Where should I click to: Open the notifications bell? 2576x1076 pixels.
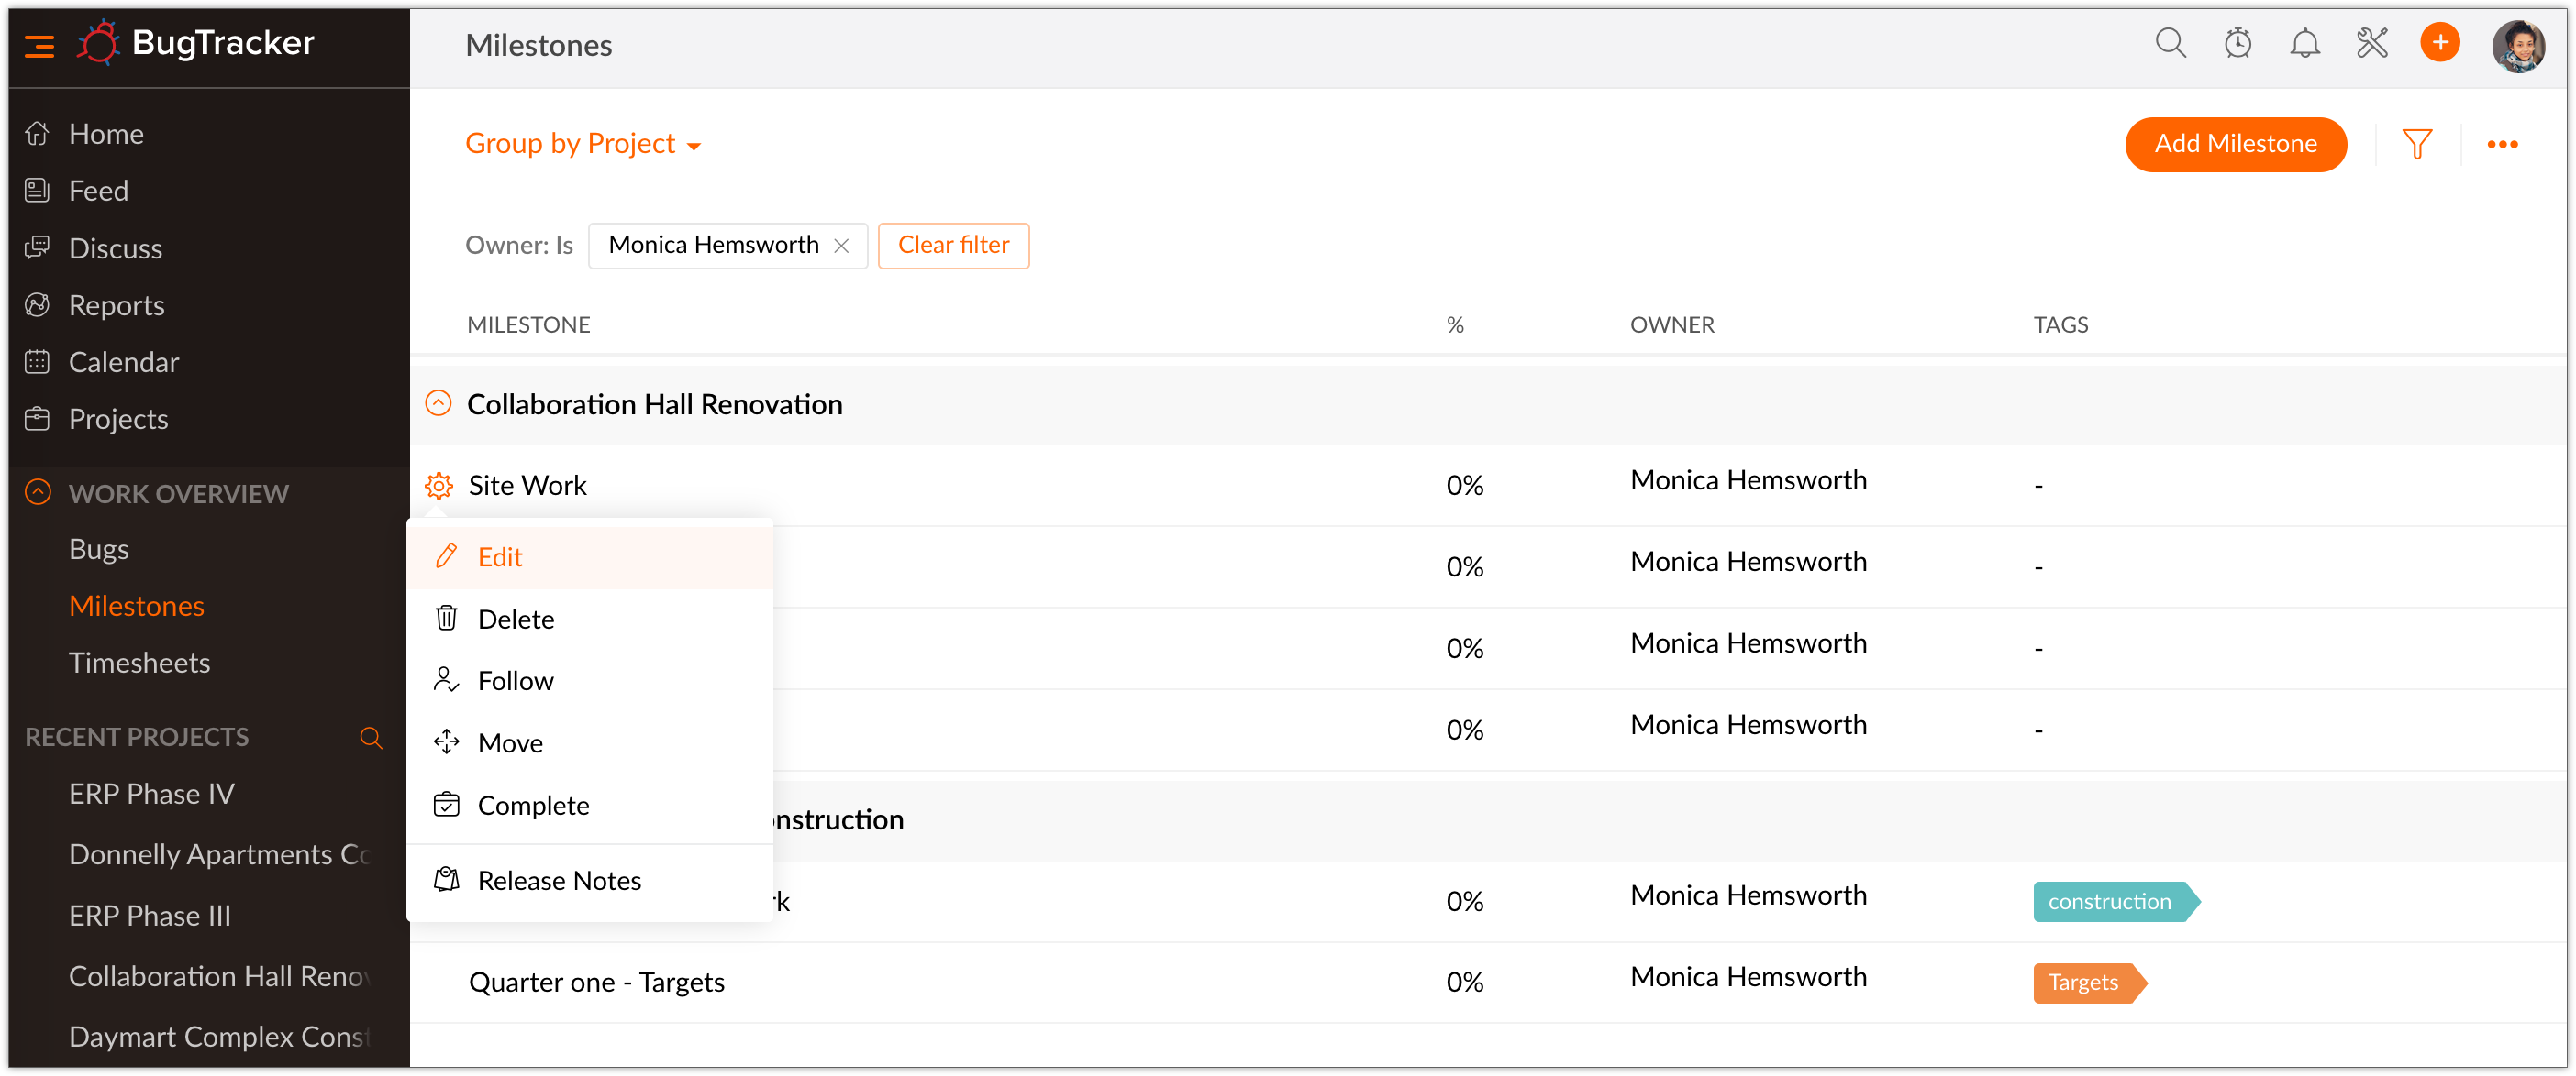[x=2304, y=44]
